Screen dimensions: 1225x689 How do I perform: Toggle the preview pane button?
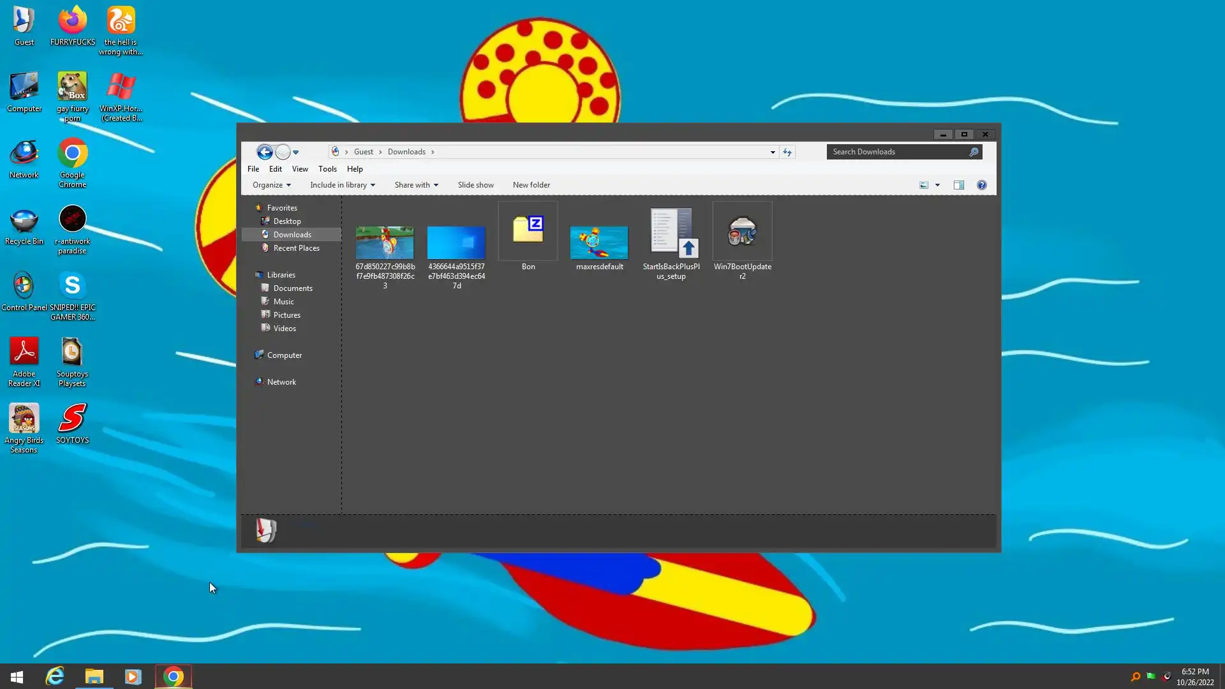958,185
